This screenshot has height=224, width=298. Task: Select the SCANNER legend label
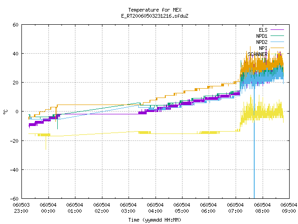point(257,54)
